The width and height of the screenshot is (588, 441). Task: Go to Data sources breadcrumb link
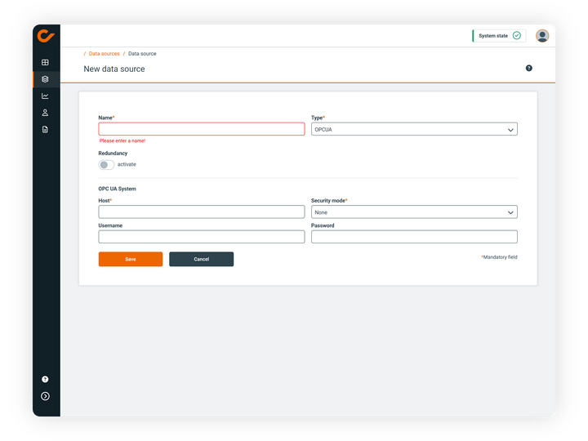pyautogui.click(x=104, y=54)
